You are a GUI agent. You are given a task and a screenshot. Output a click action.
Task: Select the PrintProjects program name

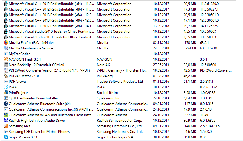click(x=18, y=93)
